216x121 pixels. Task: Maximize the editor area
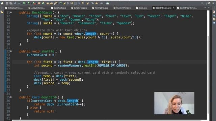point(209,7)
